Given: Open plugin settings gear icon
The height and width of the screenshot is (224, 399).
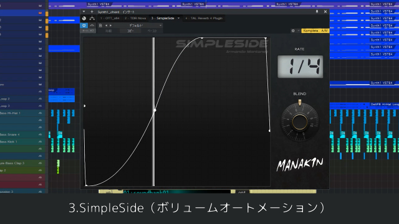Looking at the screenshot, I should (293, 30).
